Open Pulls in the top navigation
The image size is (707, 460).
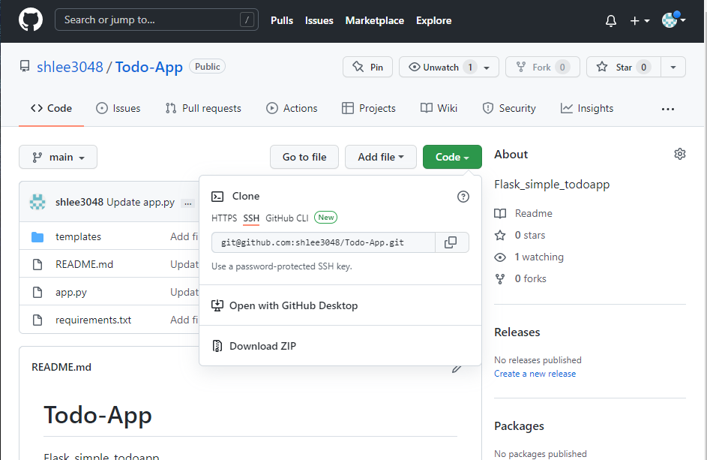[282, 20]
